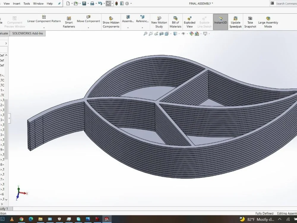The image size is (297, 223).
Task: Expand the feature tree panel chevron
Action: click(6, 43)
